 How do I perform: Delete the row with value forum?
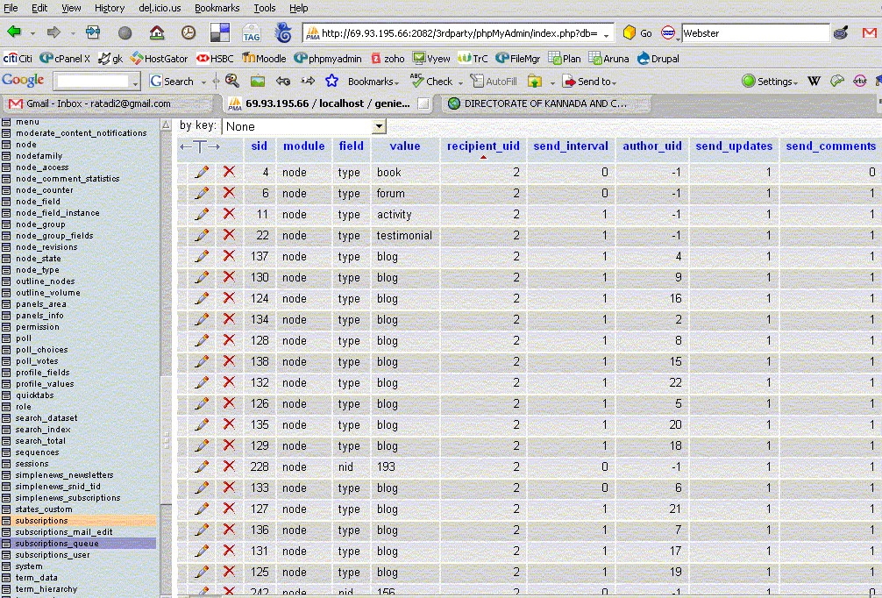pos(230,193)
